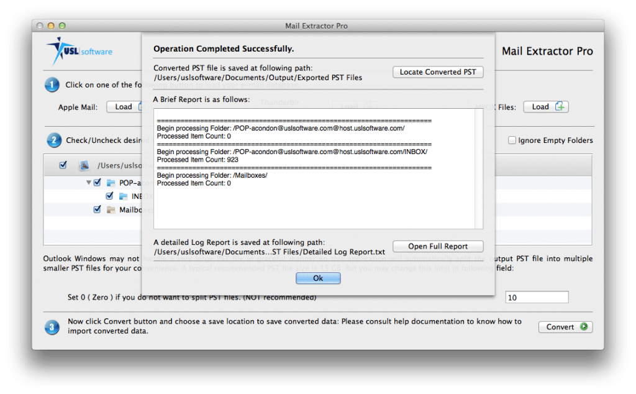
Task: Click the step 2 number badge
Action: point(52,140)
